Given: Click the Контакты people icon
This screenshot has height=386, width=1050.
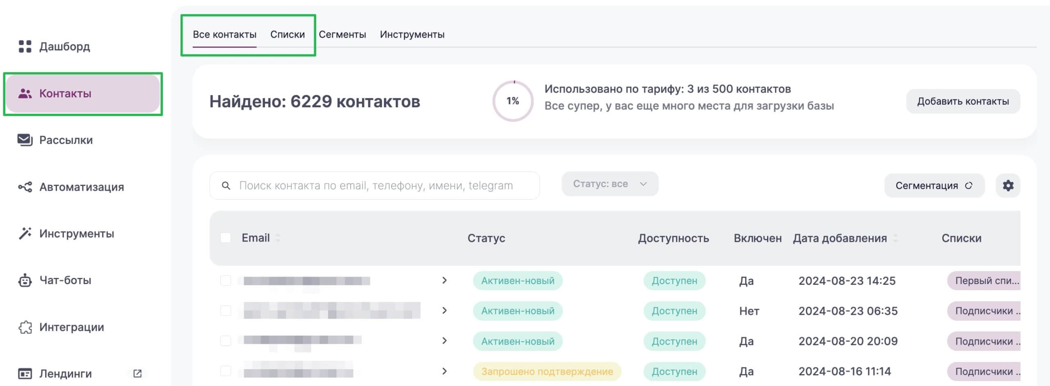Looking at the screenshot, I should (x=25, y=93).
